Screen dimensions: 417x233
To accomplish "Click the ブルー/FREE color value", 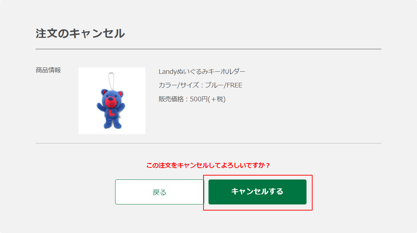I will [x=223, y=85].
